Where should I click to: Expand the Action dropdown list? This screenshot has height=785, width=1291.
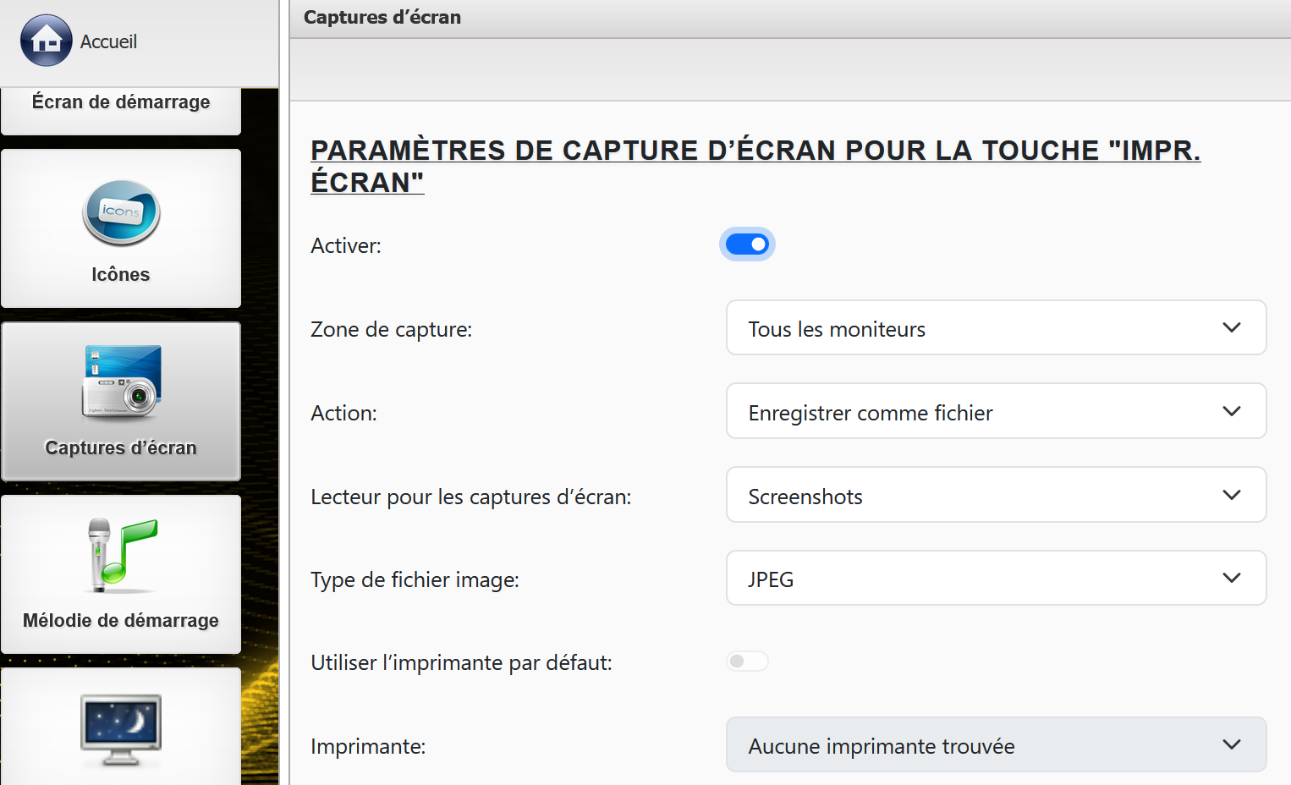point(995,412)
